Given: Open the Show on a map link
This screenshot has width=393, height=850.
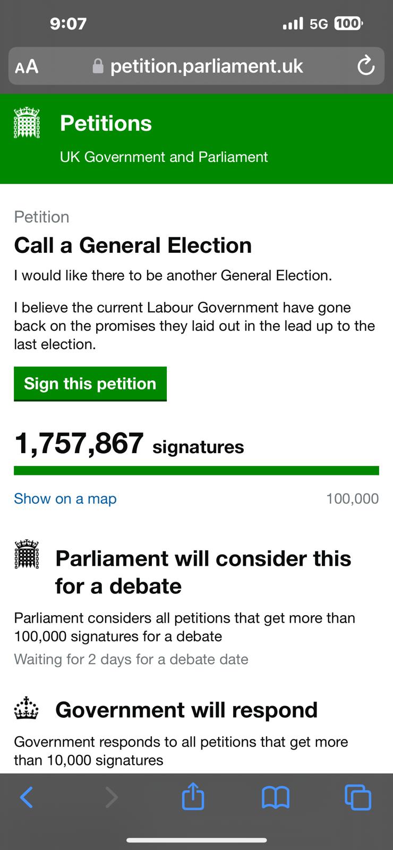Looking at the screenshot, I should 65,499.
